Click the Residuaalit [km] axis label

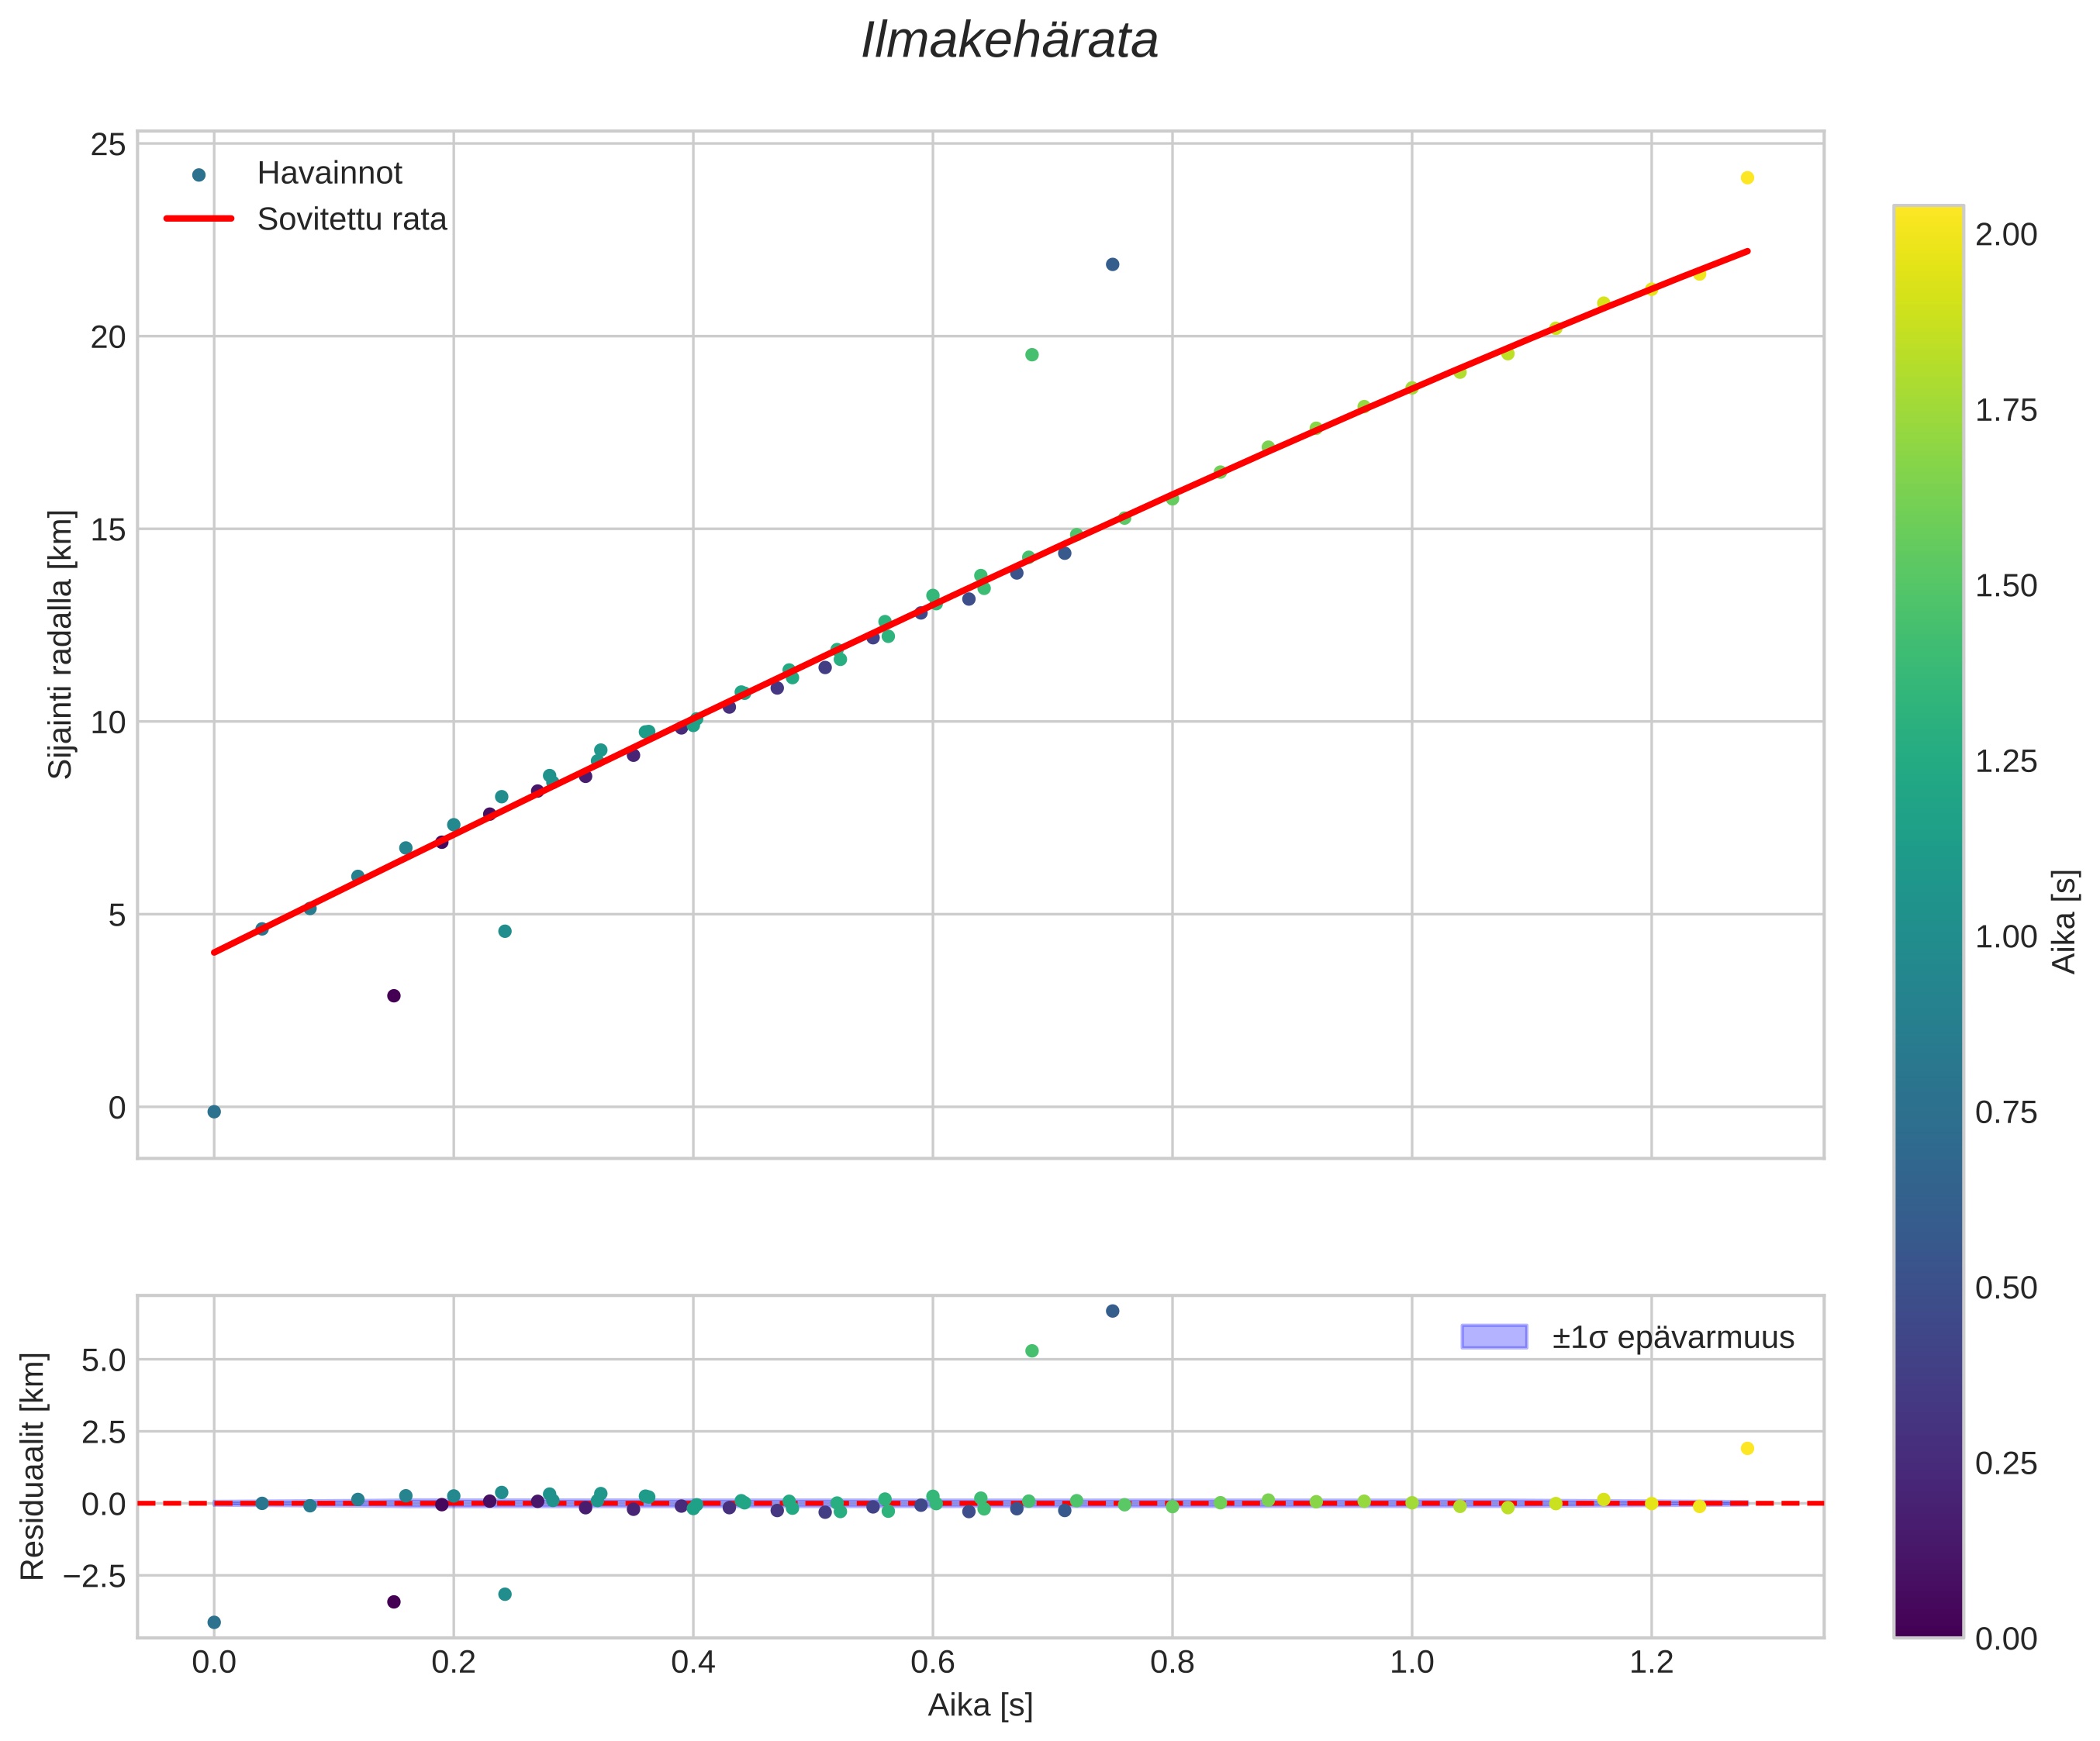pos(33,1466)
